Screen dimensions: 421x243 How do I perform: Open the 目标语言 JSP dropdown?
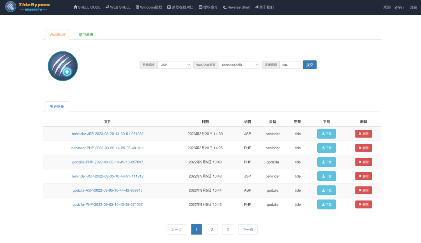(174, 65)
